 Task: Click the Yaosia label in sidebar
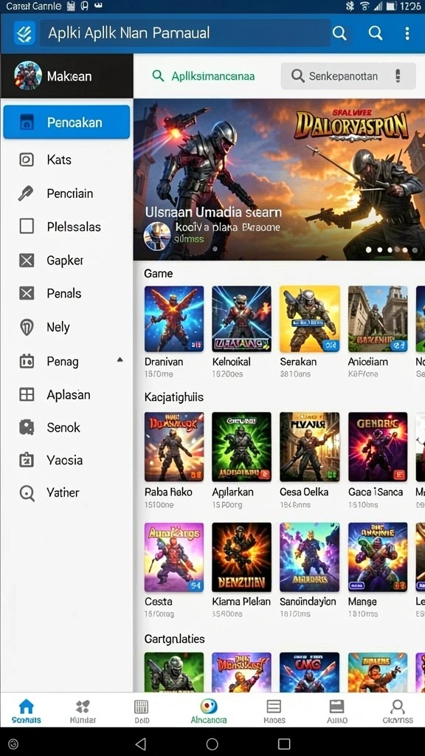(65, 460)
